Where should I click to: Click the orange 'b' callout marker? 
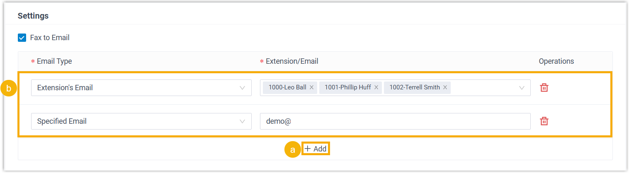[x=9, y=88]
